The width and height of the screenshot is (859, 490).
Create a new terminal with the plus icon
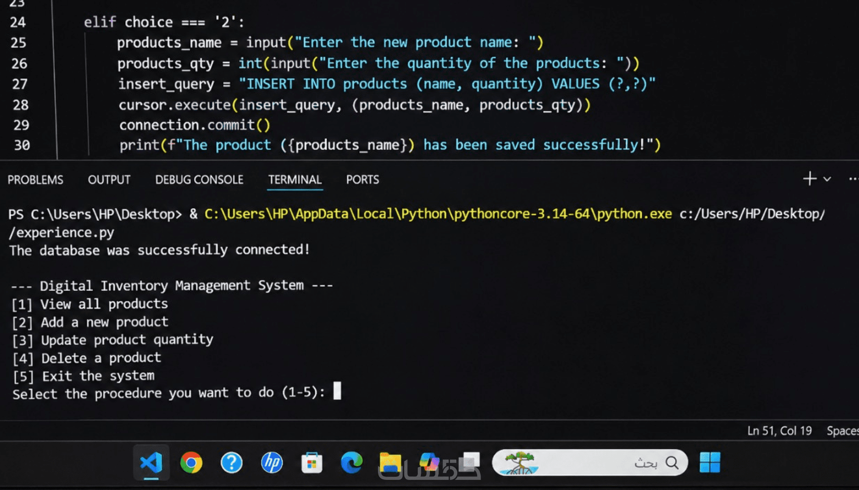point(809,179)
